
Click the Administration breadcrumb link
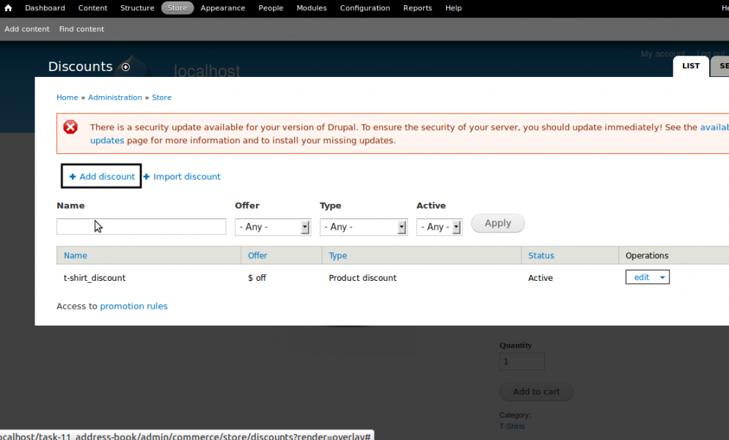(115, 98)
